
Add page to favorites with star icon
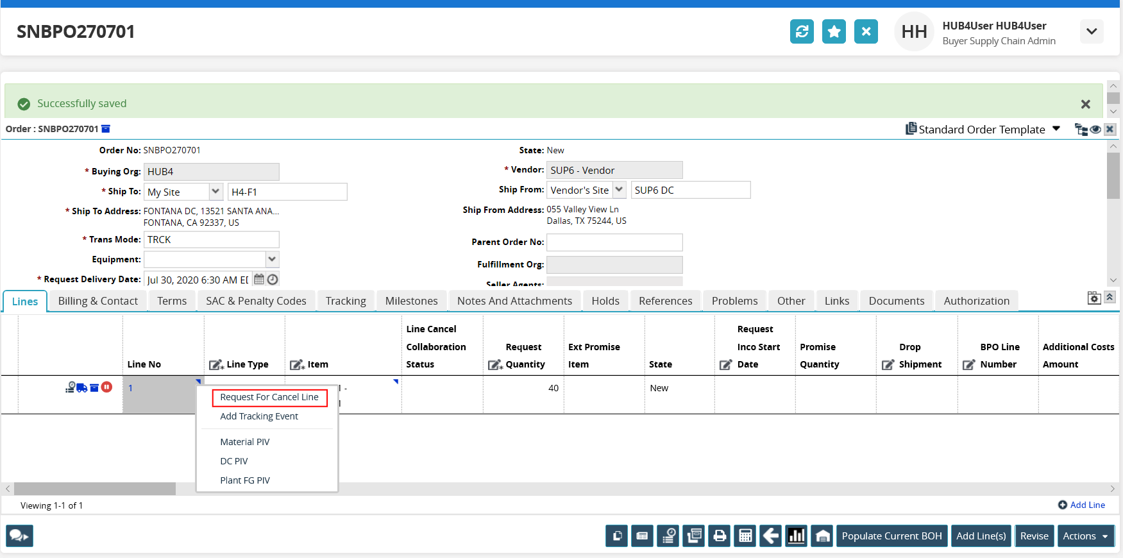pyautogui.click(x=834, y=31)
